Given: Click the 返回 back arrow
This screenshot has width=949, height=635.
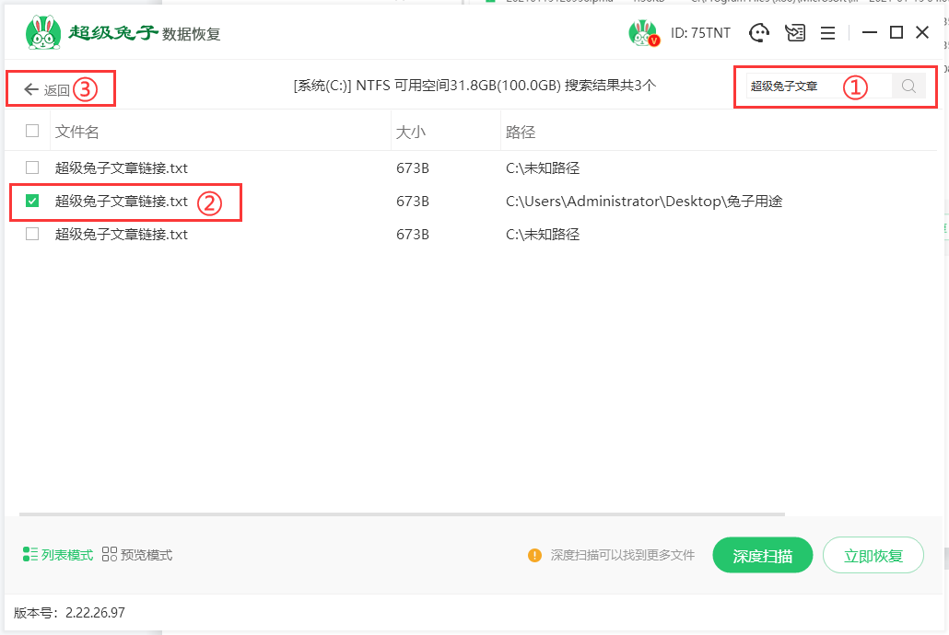Looking at the screenshot, I should coord(32,90).
